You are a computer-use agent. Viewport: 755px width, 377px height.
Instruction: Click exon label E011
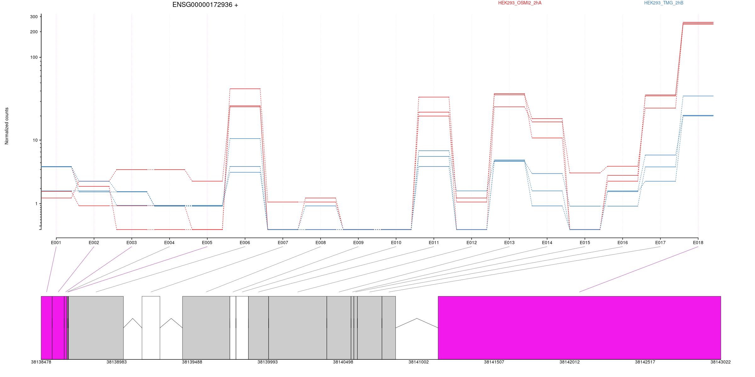[434, 243]
